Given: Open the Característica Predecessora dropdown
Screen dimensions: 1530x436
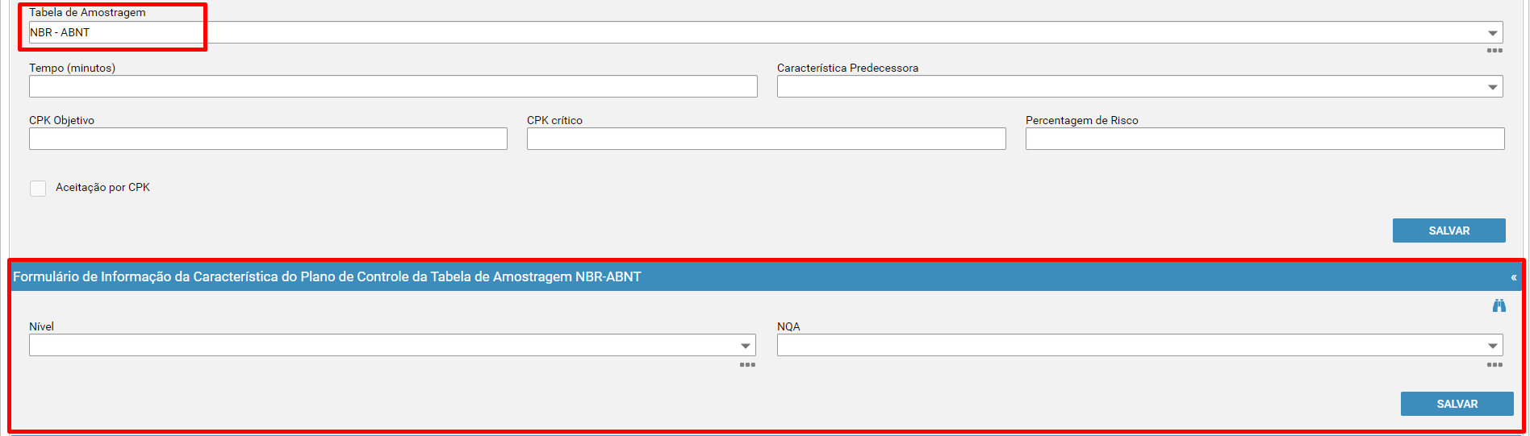Looking at the screenshot, I should tap(1492, 87).
